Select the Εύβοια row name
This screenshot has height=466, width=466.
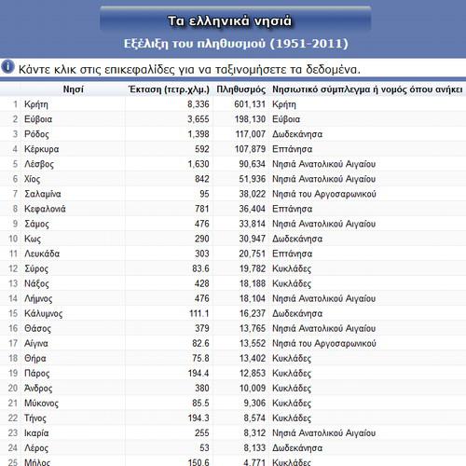pyautogui.click(x=38, y=119)
